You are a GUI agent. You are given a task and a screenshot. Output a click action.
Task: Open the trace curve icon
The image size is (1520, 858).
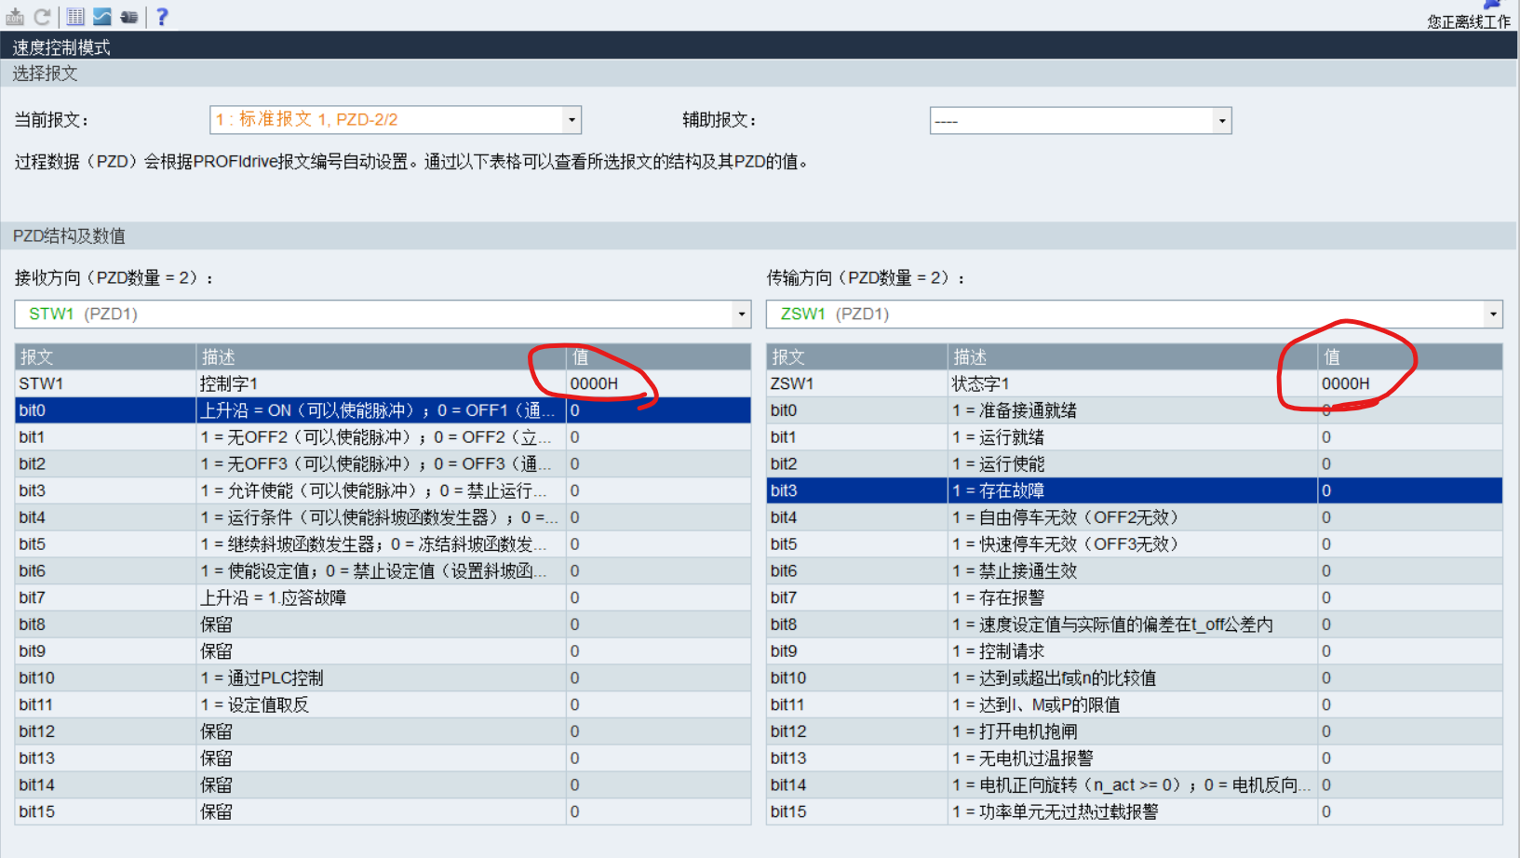(x=102, y=17)
